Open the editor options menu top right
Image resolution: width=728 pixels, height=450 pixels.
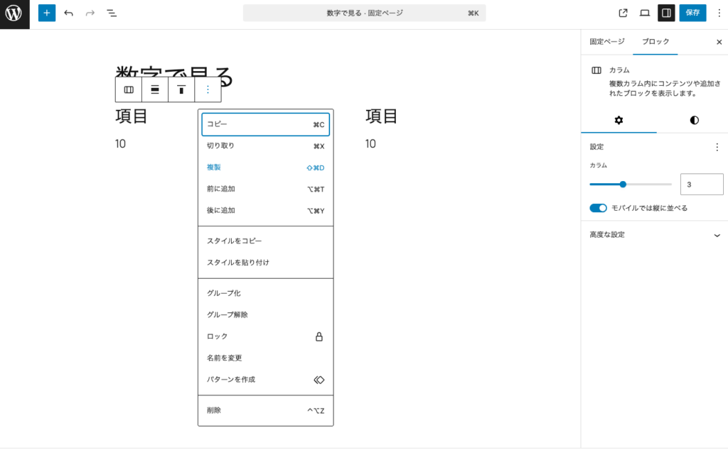click(719, 13)
